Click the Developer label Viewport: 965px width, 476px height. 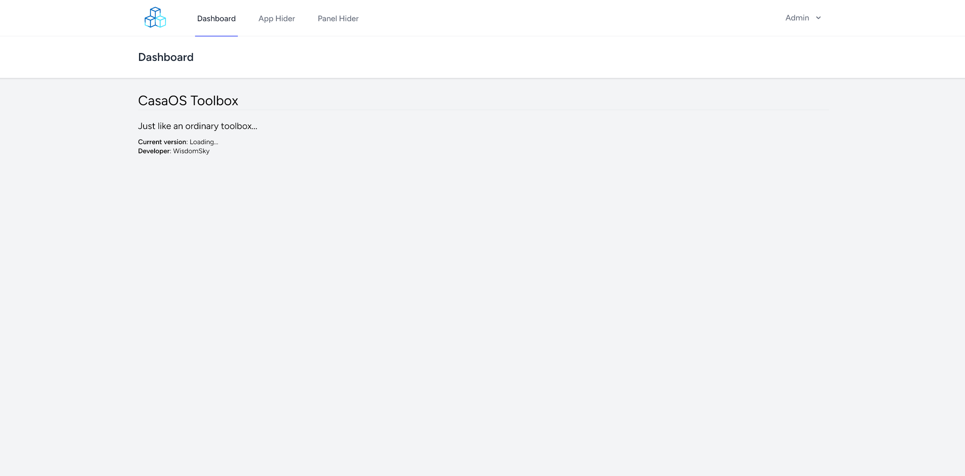(x=154, y=151)
